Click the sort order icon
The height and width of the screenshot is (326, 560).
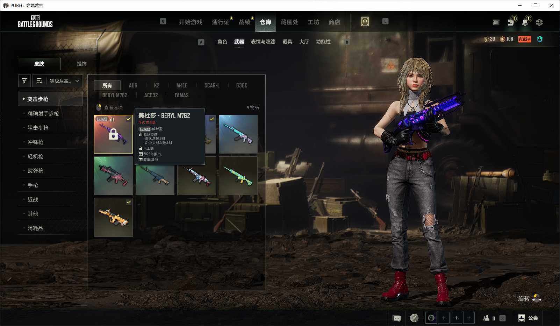click(39, 81)
